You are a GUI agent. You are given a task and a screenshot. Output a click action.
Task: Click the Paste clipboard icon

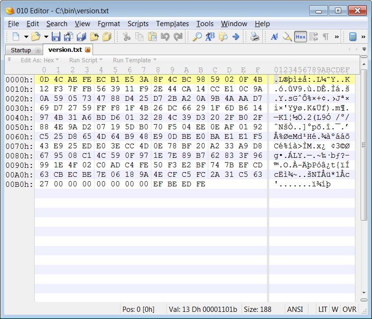152,37
